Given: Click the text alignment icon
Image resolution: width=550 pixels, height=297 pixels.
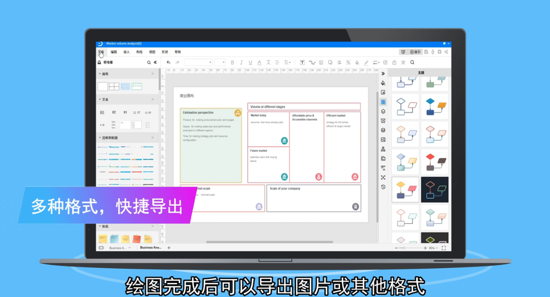Looking at the screenshot, I should tap(277, 62).
